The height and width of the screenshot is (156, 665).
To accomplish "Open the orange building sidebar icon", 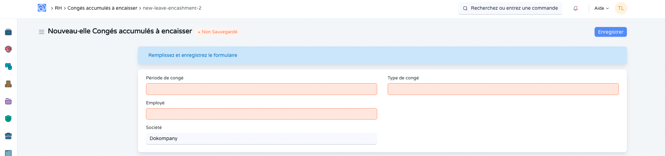I will [8, 84].
